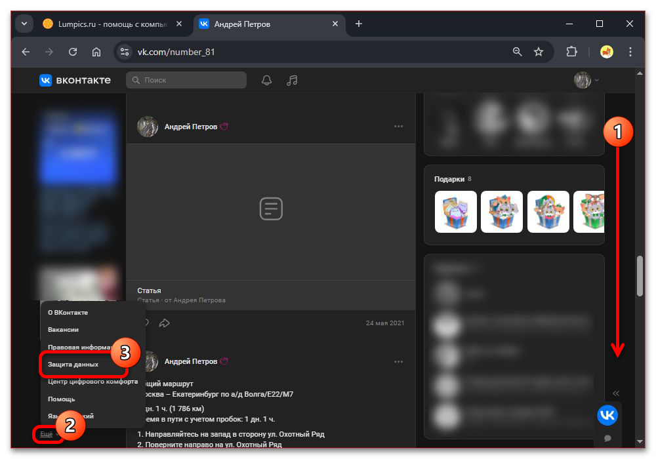
Task: Open browser extensions puzzle icon
Action: click(571, 52)
